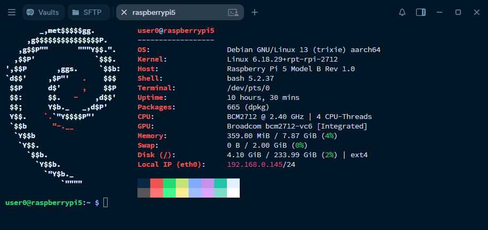Click the 'Kernel' label
Image resolution: width=488 pixels, height=230 pixels.
(x=150, y=59)
